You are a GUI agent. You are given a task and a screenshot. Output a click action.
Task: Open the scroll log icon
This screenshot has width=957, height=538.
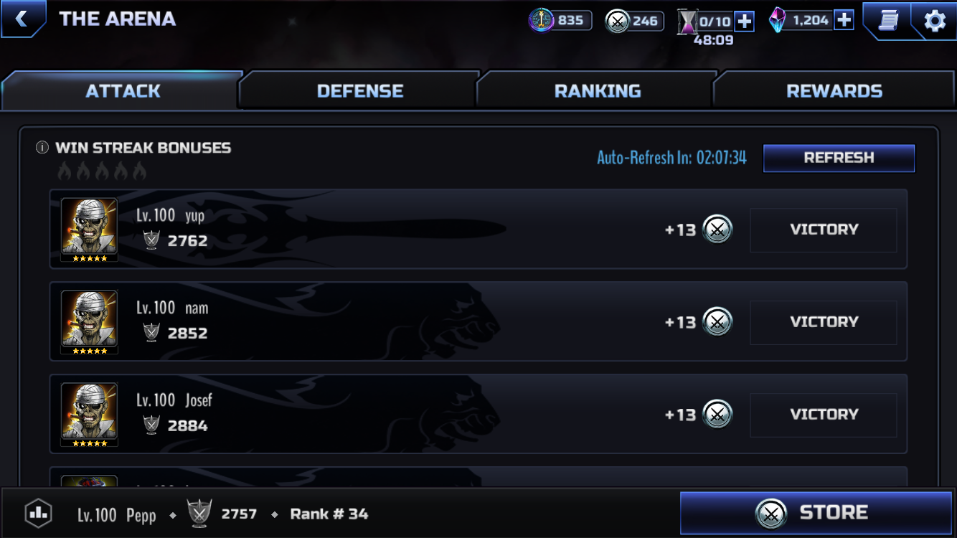tap(887, 21)
